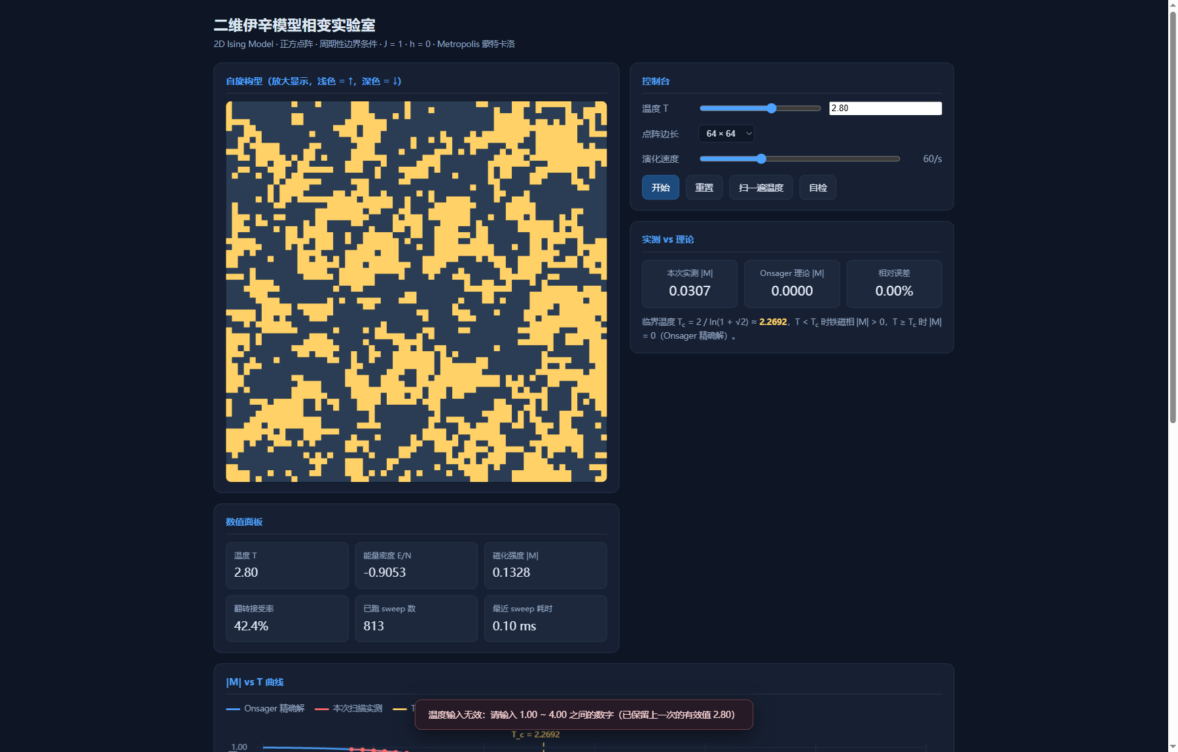Click the 控制台 panel heading
This screenshot has height=752, width=1178.
tap(656, 81)
